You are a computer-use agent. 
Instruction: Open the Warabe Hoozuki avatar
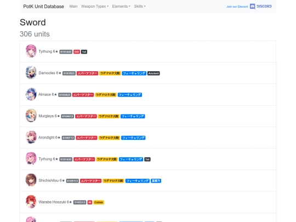[x=31, y=202]
